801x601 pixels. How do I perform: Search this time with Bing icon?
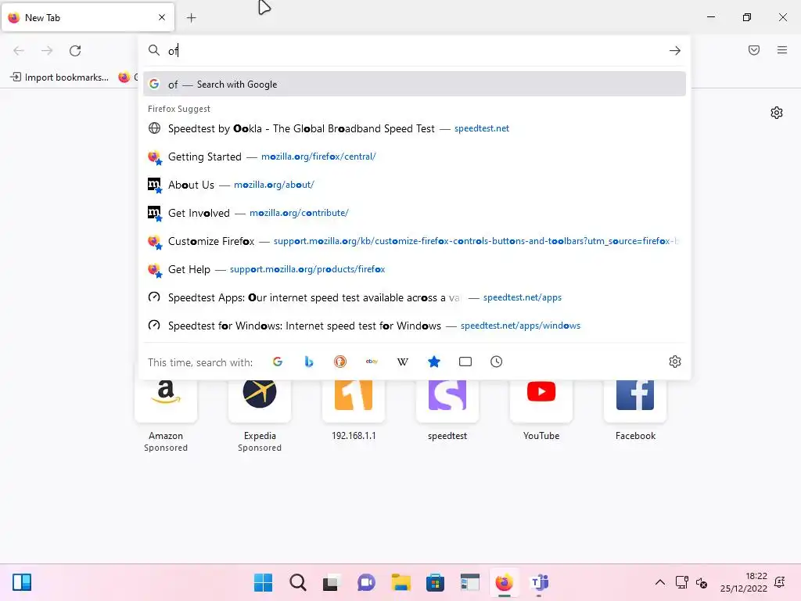(309, 362)
